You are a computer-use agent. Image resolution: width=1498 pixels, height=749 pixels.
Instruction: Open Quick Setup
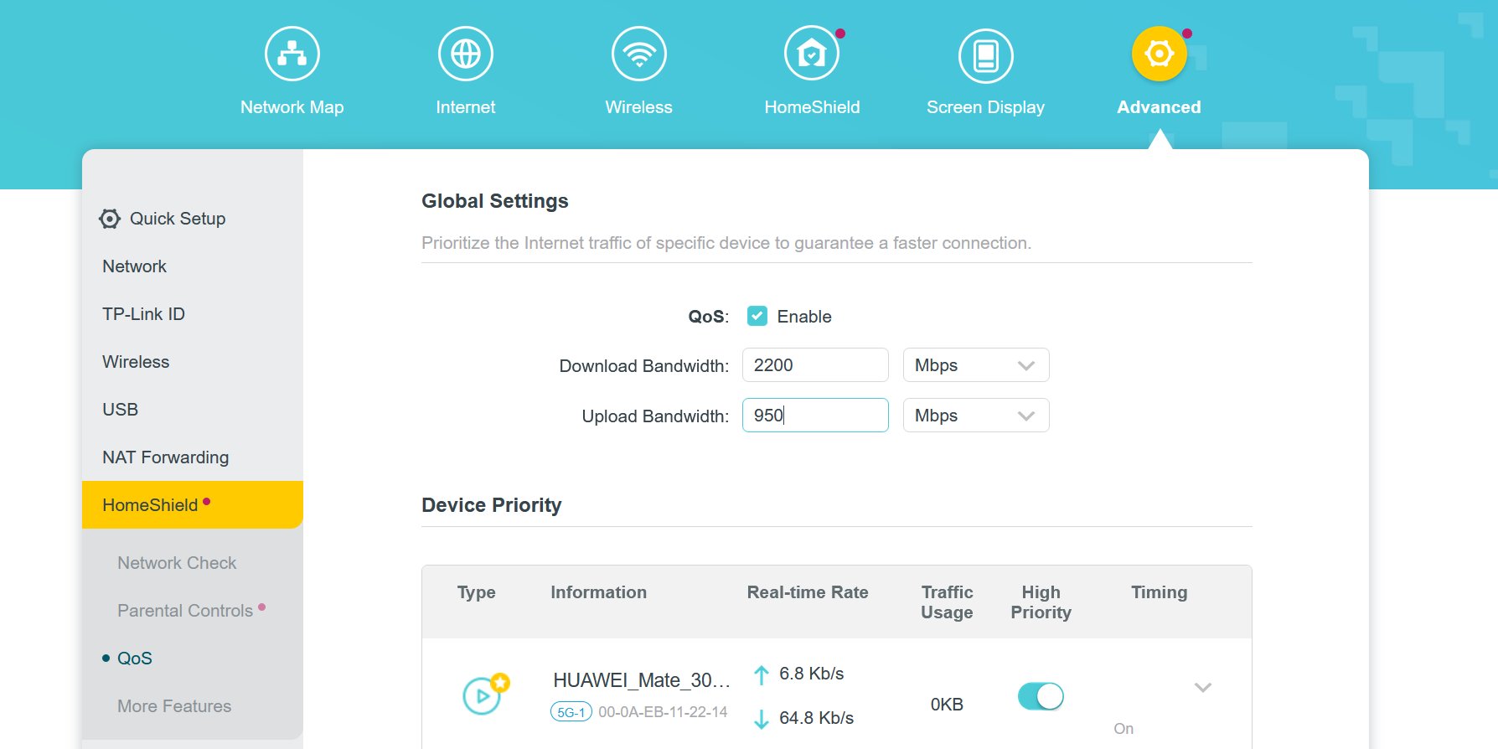(178, 219)
